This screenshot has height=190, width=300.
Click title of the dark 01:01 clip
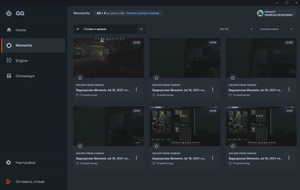(103, 159)
